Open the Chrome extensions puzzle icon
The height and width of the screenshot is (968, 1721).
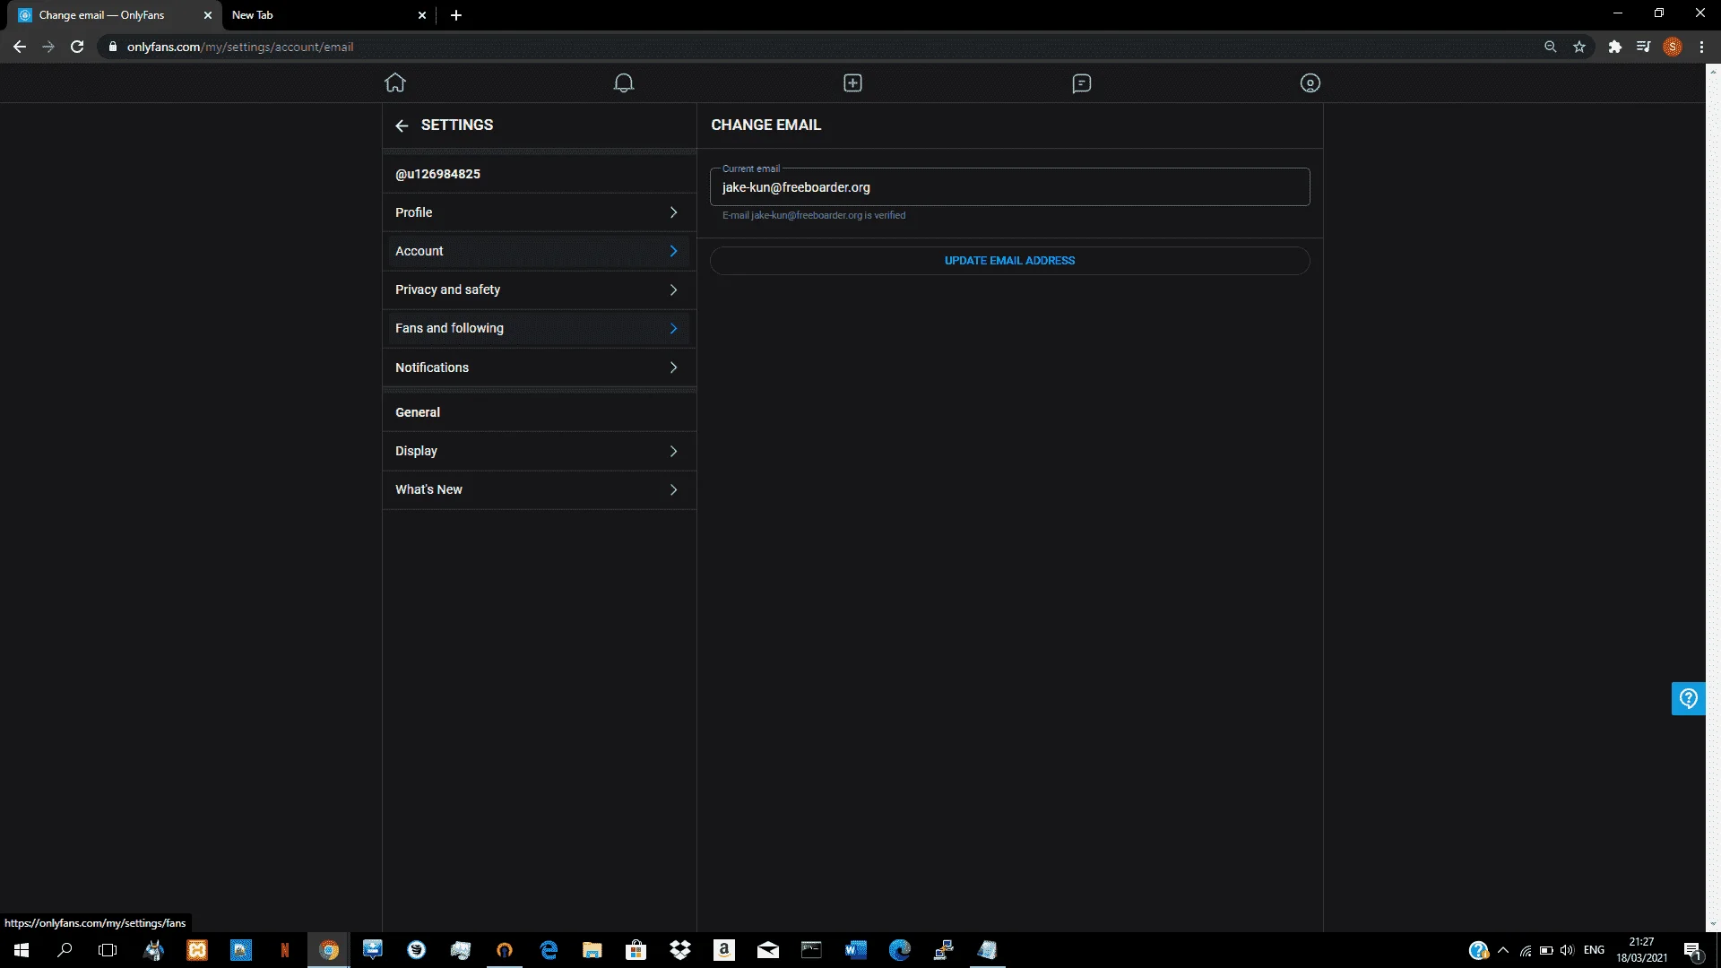coord(1615,47)
